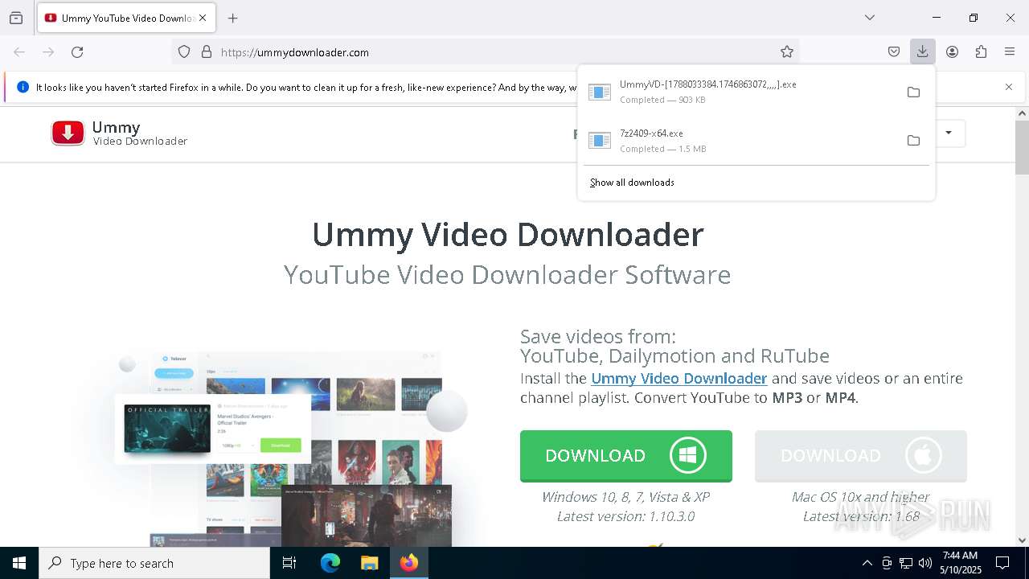
Task: Bookmark this page star icon
Action: [x=787, y=51]
